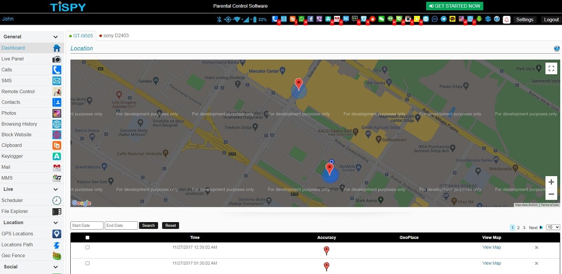The height and width of the screenshot is (274, 562).
Task: Expand the Social section chevron
Action: click(56, 267)
